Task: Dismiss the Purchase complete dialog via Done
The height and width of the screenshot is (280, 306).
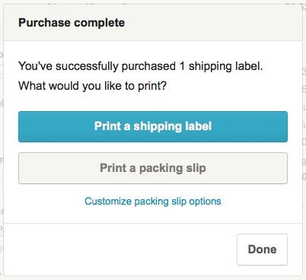Action: [x=262, y=250]
